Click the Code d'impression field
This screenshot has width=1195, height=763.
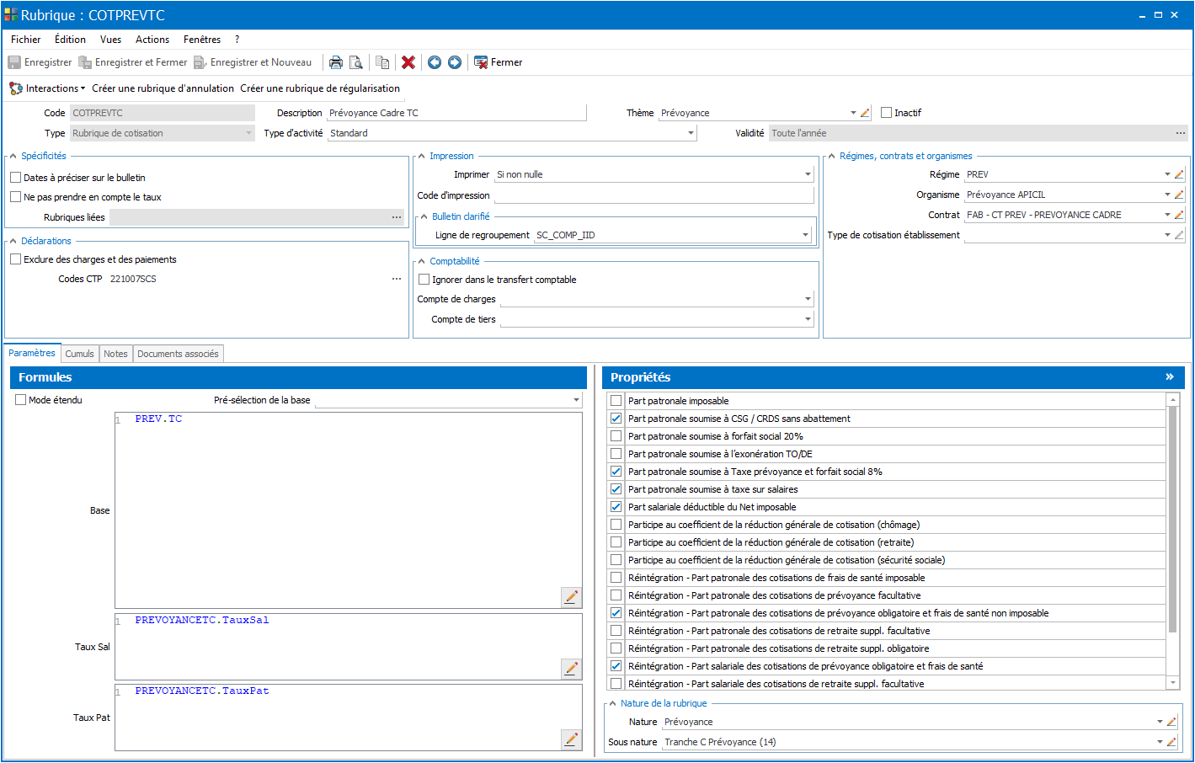[654, 195]
